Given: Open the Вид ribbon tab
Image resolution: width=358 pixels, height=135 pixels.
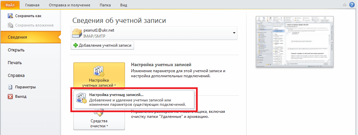Looking at the screenshot, I should pos(123,5).
